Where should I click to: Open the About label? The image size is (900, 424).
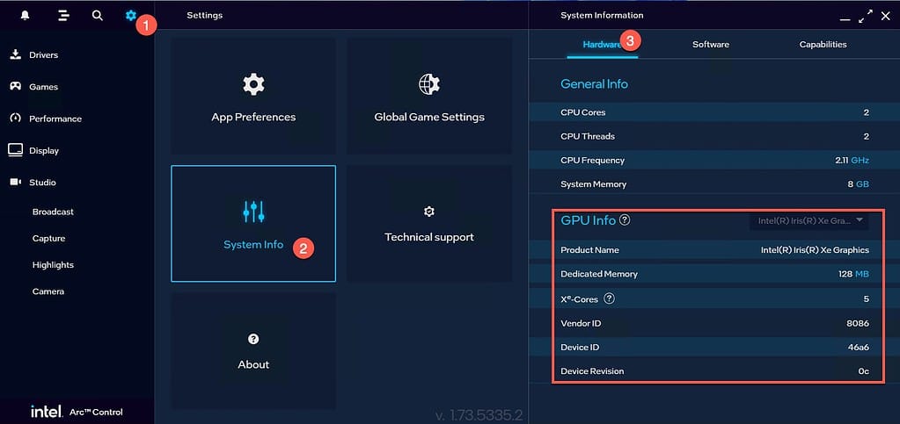(x=253, y=364)
